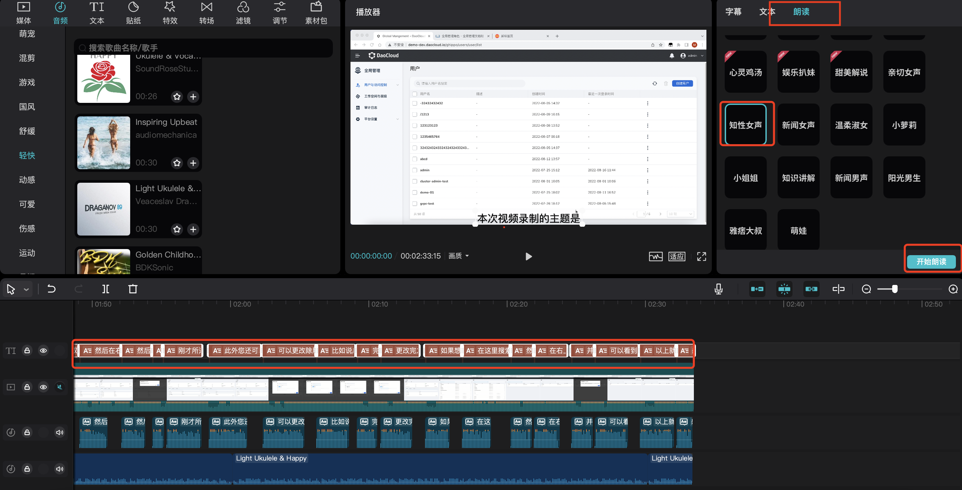Choose the 雅痞大叔 voice

[746, 230]
